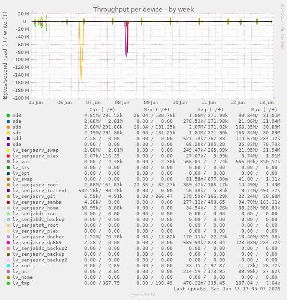Select the lv_senjabdc_backup label
This screenshot has height=300, width=287.
click(x=38, y=220)
